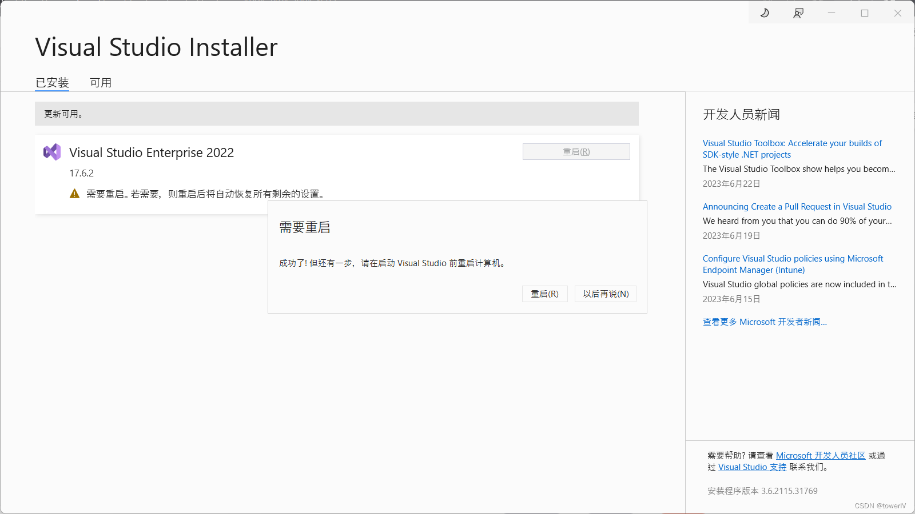This screenshot has width=915, height=514.
Task: Click the 'Visual Studio global policies' summary text
Action: 799,284
